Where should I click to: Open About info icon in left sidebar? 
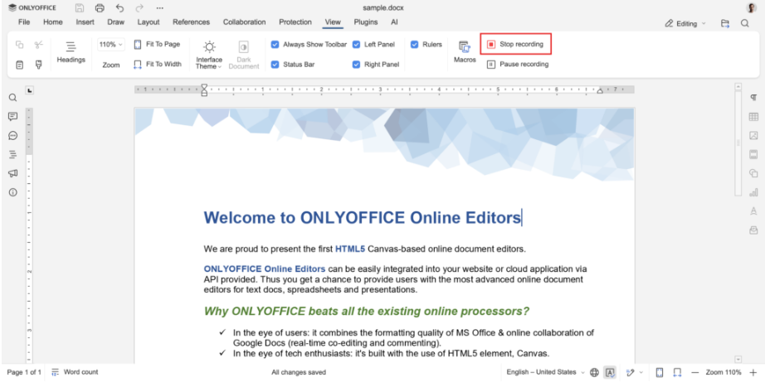coord(12,192)
